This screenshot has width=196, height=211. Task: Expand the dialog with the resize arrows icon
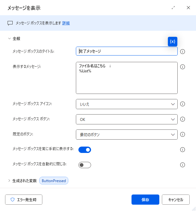click(173, 8)
